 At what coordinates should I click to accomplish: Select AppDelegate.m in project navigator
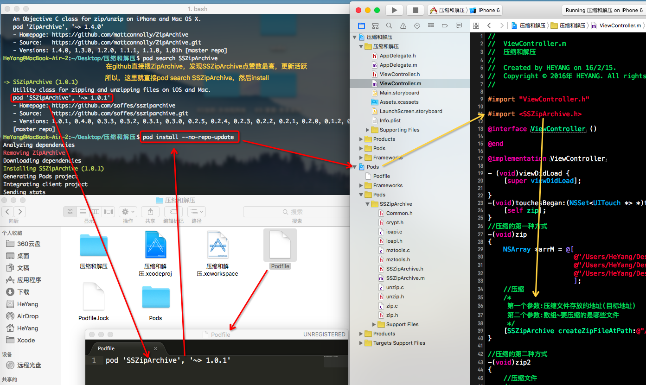tap(398, 65)
